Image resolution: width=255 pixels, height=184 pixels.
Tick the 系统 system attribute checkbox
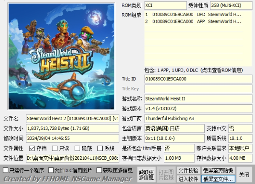[x=100, y=148]
